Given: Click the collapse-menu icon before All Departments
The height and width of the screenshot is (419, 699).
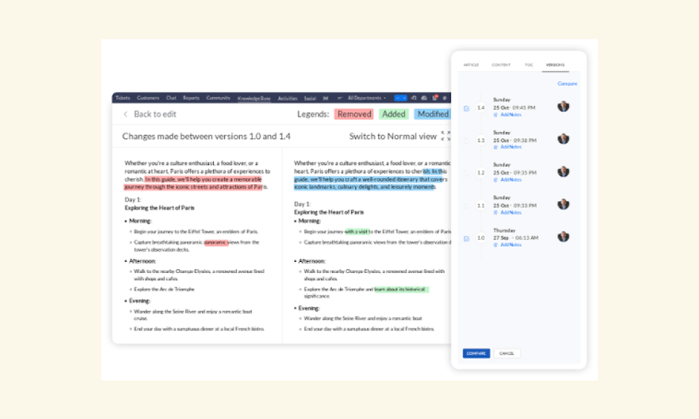Looking at the screenshot, I should tap(340, 98).
